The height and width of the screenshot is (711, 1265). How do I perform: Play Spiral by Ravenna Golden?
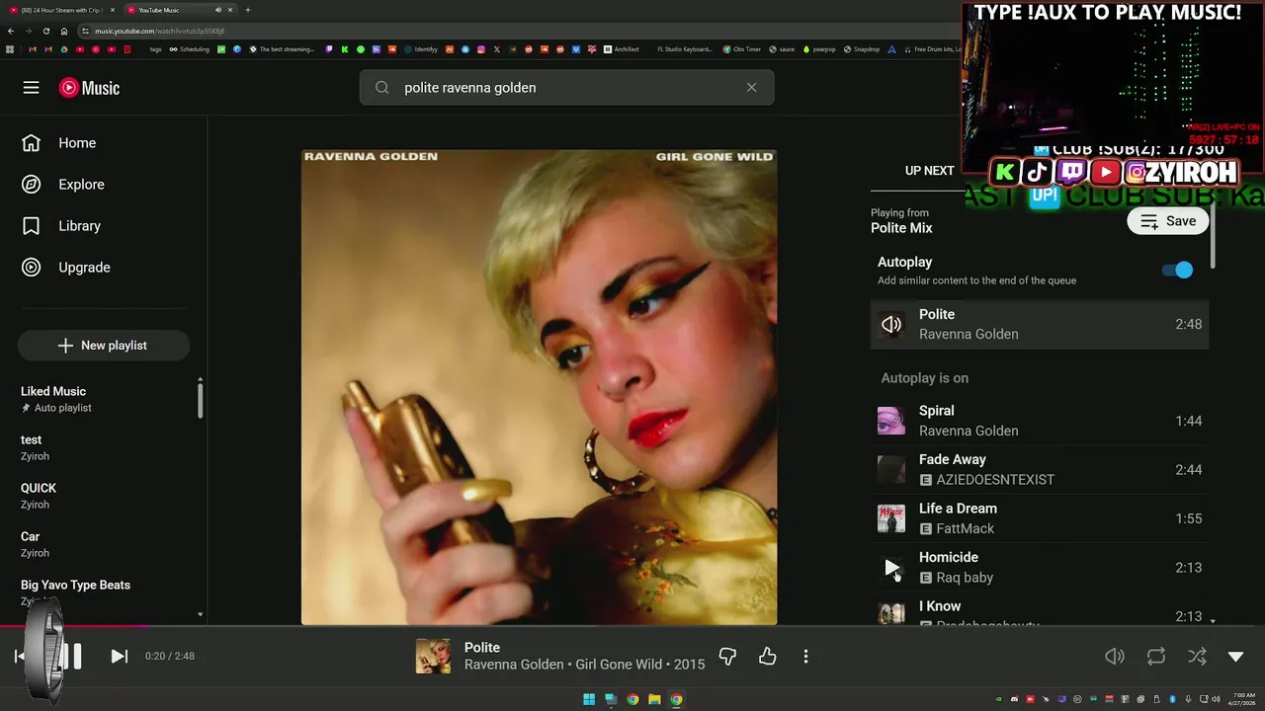(1040, 421)
